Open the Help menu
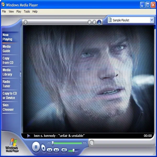Image resolution: width=157 pixels, height=157 pixels. coord(35,12)
